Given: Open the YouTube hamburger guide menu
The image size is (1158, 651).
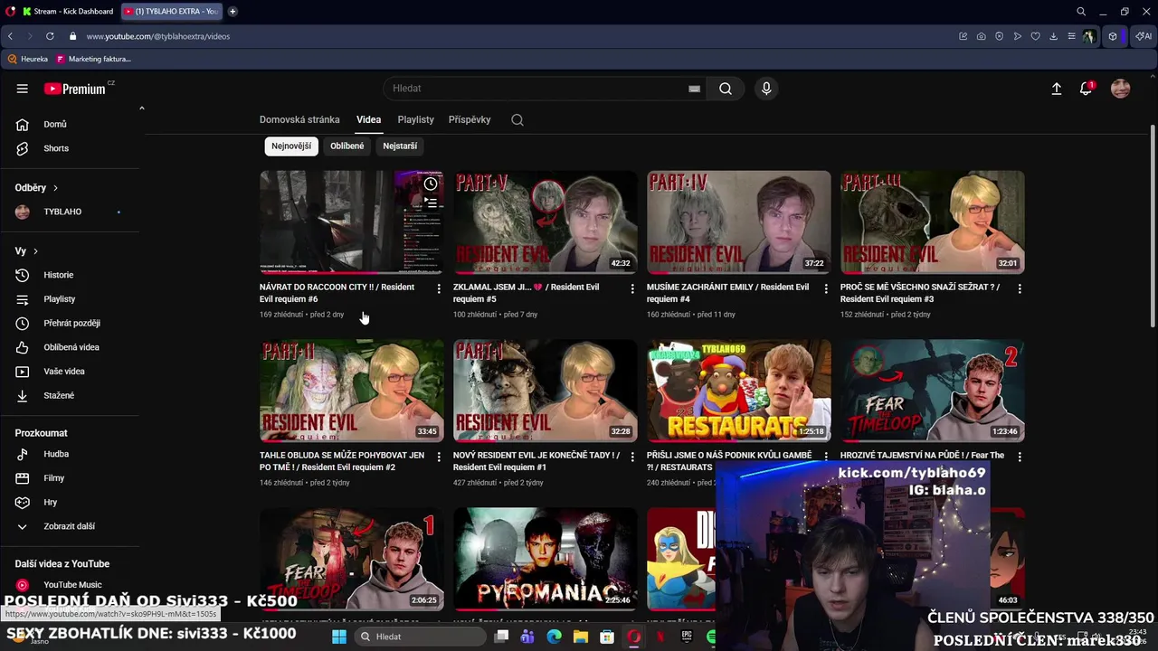Looking at the screenshot, I should pos(22,89).
